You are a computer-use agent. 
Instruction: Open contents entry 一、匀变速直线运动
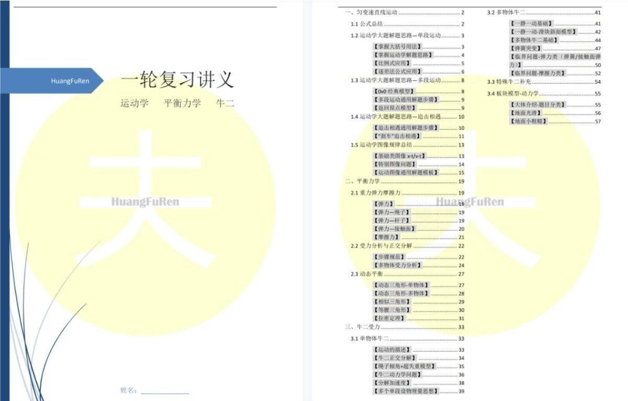404,13
